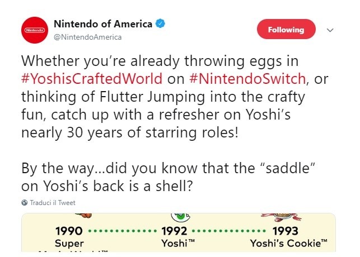Viewport: 360px width, 257px height.
Task: Click the Traduci il Tweet link
Action: pos(52,203)
